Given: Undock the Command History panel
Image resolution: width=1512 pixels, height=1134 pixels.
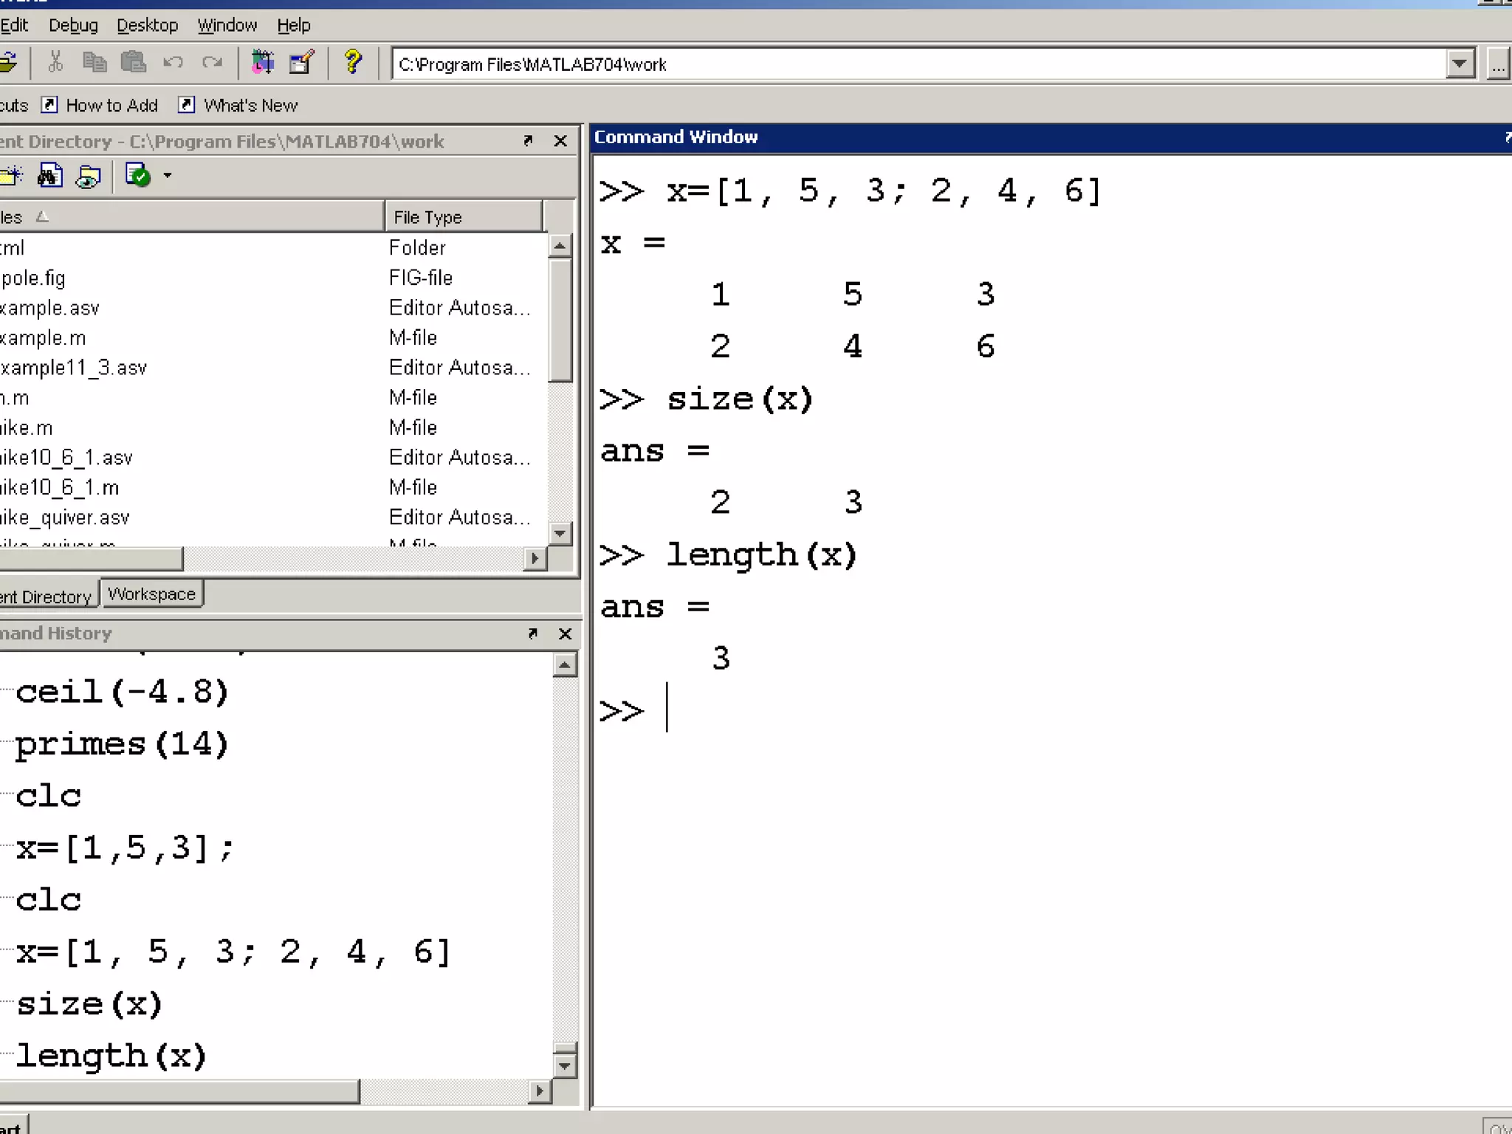Looking at the screenshot, I should 532,633.
